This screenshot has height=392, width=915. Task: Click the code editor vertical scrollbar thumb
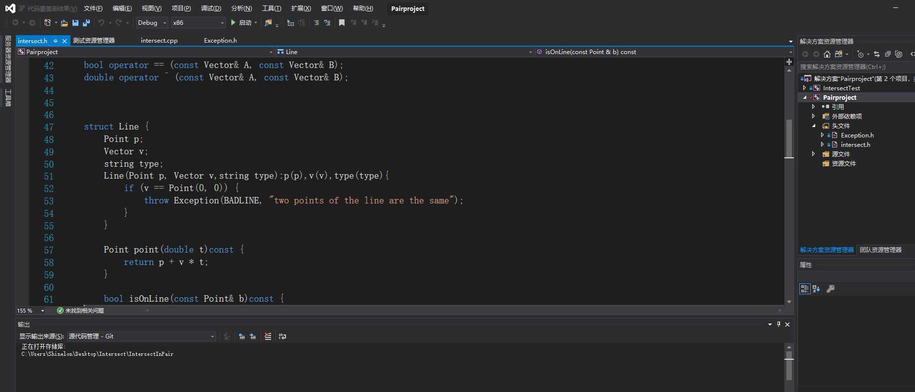[789, 138]
